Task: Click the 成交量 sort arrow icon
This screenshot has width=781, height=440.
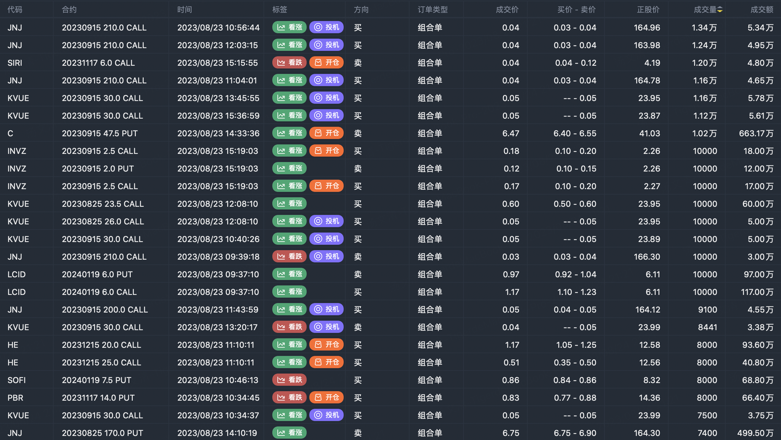Action: (x=720, y=10)
